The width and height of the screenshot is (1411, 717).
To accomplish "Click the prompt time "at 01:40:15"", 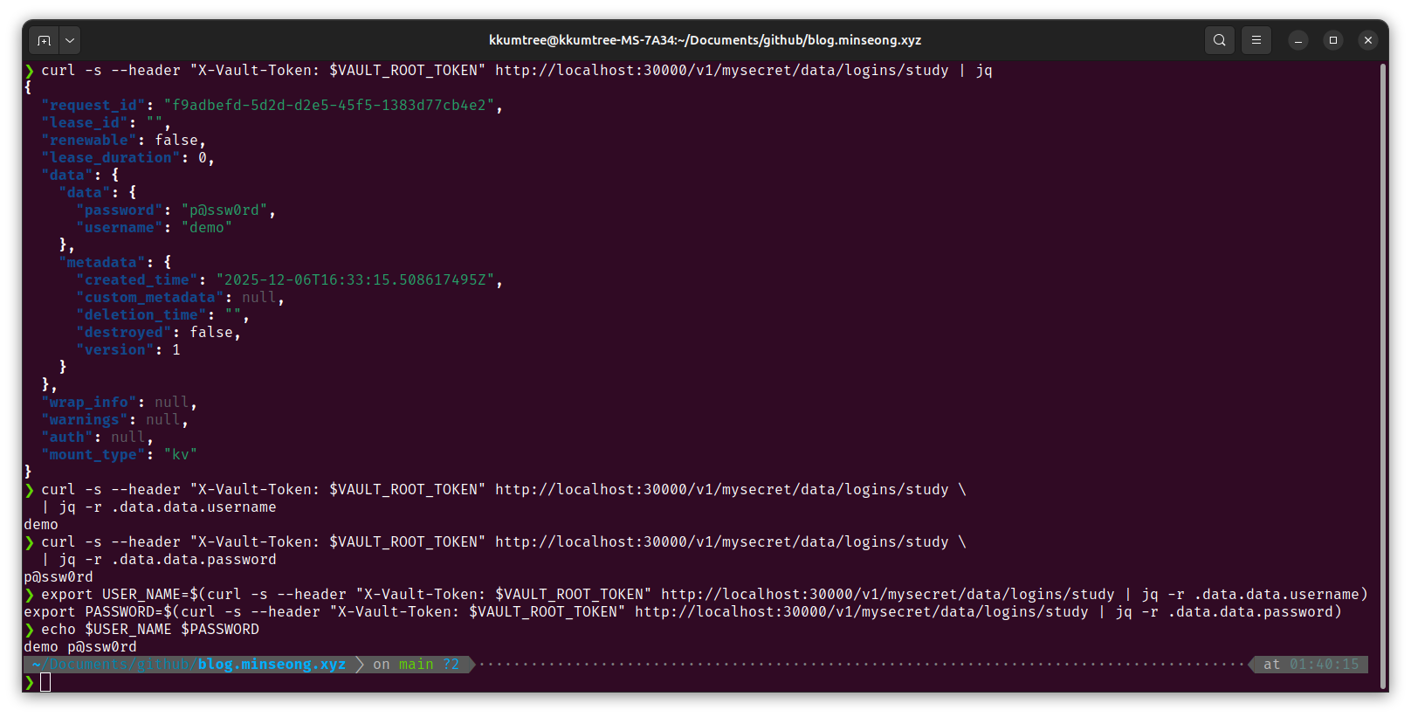I will 1311,665.
